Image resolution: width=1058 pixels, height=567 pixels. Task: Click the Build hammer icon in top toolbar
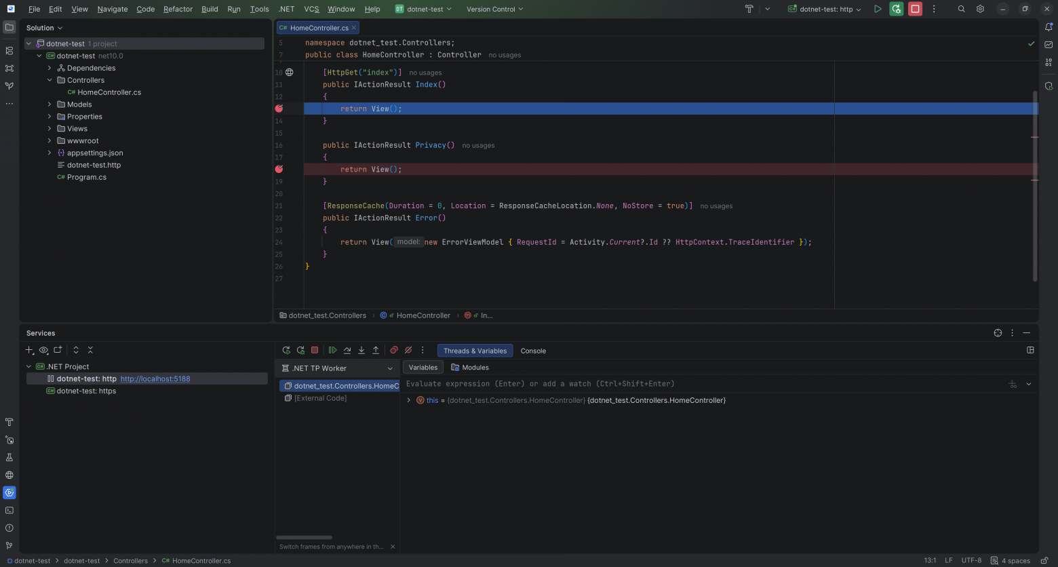749,9
